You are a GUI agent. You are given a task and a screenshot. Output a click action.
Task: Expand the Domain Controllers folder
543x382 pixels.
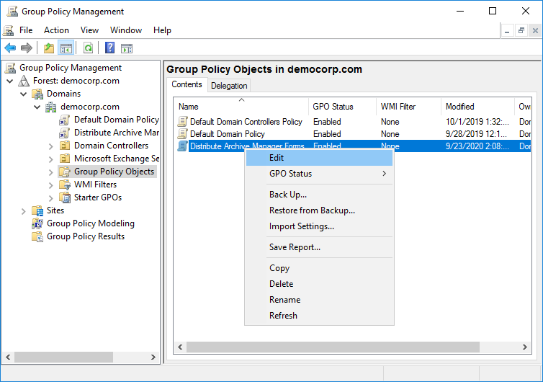click(x=50, y=146)
